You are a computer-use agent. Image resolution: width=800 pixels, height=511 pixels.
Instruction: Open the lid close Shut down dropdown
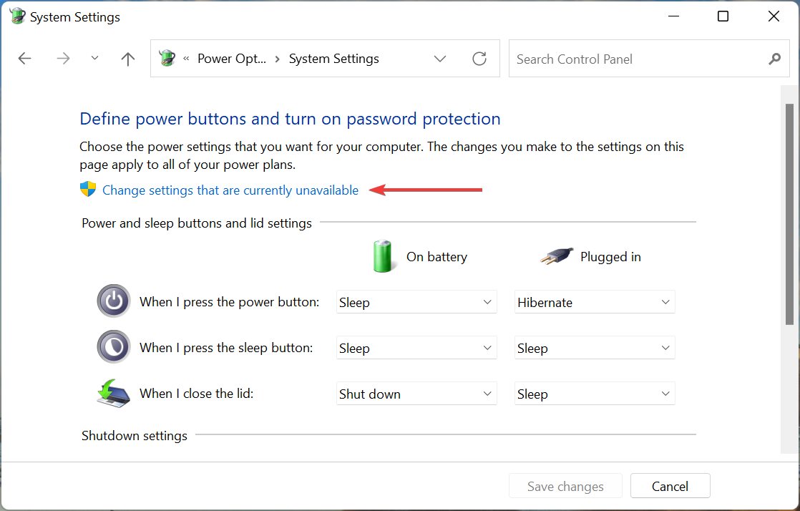(x=416, y=393)
